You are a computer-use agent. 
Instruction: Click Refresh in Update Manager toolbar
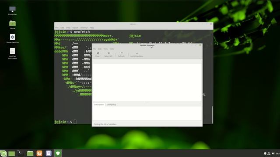pos(121,55)
